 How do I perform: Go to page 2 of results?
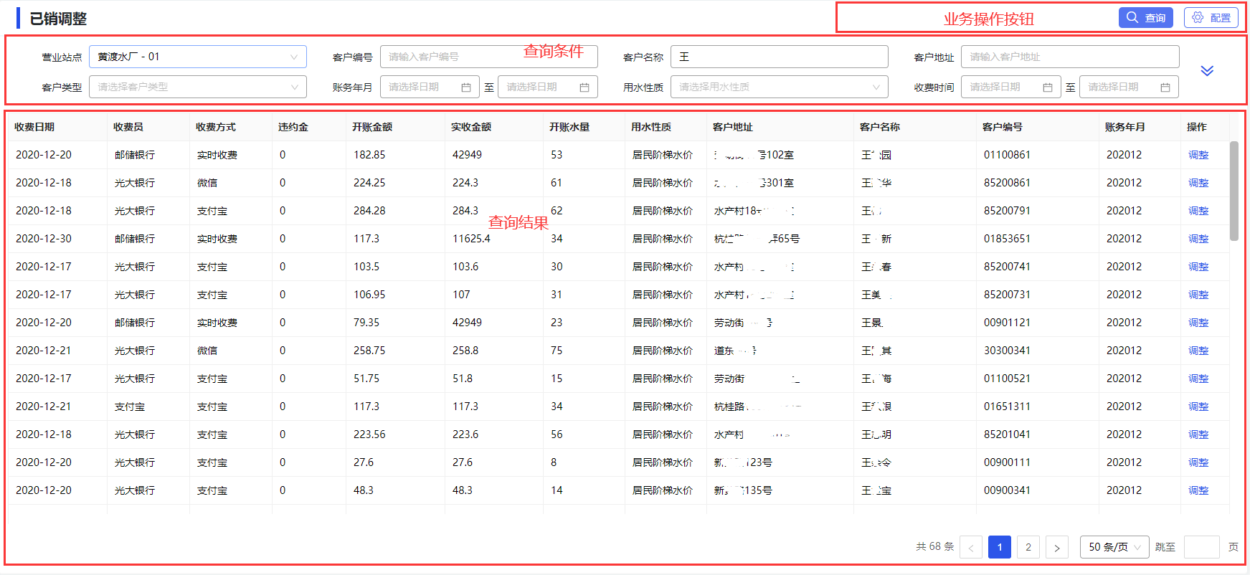[1028, 547]
